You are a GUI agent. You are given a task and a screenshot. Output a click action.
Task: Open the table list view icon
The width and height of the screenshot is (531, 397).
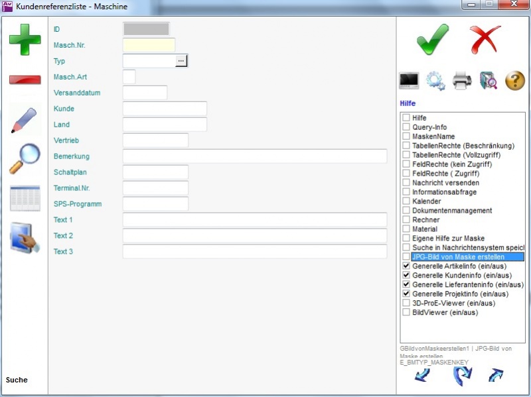(25, 198)
